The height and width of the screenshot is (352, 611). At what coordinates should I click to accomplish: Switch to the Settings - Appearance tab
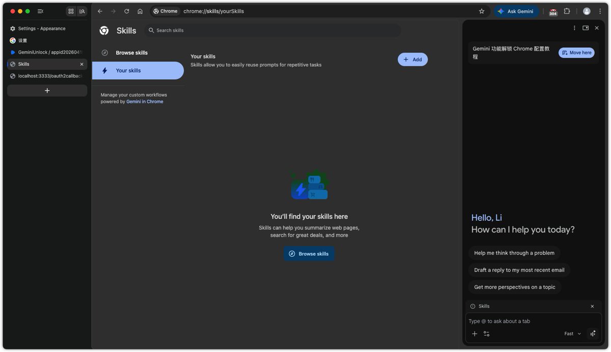tap(47, 28)
